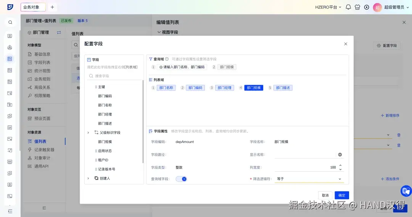The width and height of the screenshot is (412, 217).
Task: Open 权限策略 in the sidebar menu
Action: pyautogui.click(x=42, y=96)
